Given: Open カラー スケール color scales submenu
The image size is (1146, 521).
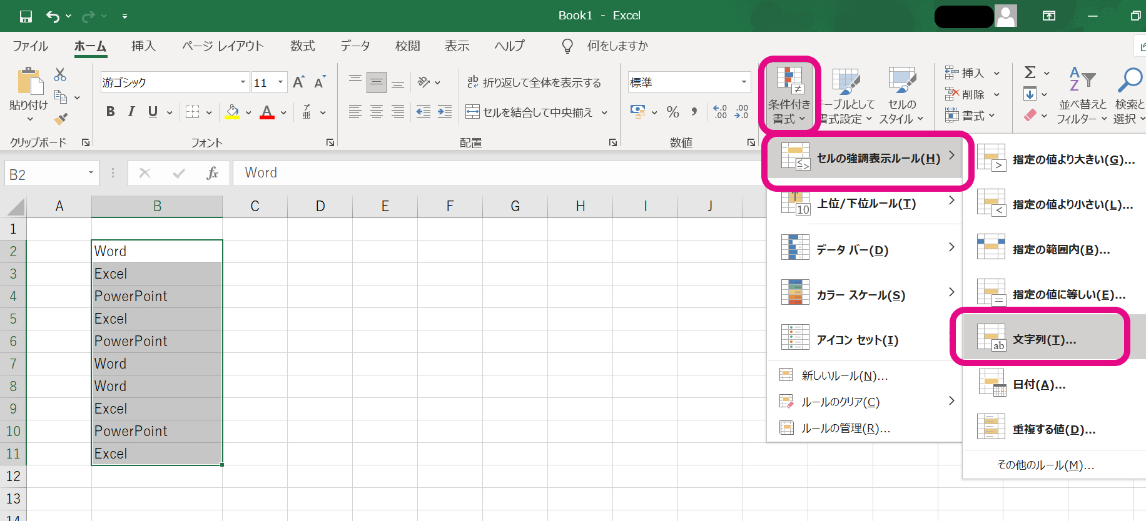Looking at the screenshot, I should [865, 295].
